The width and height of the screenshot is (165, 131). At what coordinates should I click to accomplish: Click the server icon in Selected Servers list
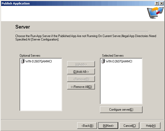click(x=103, y=61)
